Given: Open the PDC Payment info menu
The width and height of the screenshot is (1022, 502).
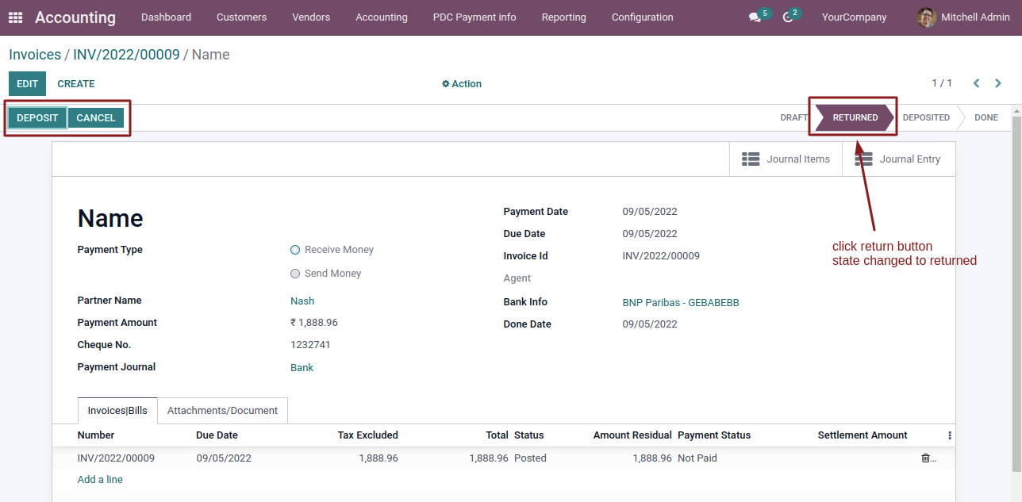Looking at the screenshot, I should 474,17.
